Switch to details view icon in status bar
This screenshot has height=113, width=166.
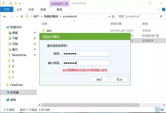coord(158,110)
